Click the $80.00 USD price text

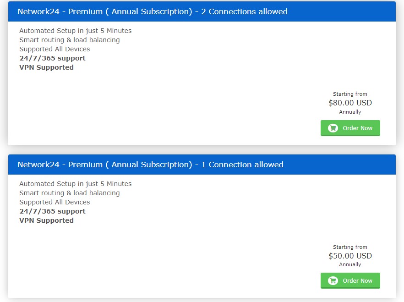(x=350, y=103)
